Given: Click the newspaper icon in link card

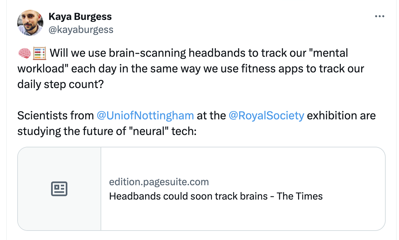Looking at the screenshot, I should [59, 189].
